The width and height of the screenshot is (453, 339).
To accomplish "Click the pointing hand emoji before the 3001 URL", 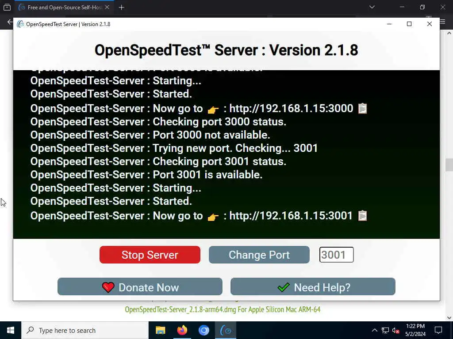I will pos(213,216).
